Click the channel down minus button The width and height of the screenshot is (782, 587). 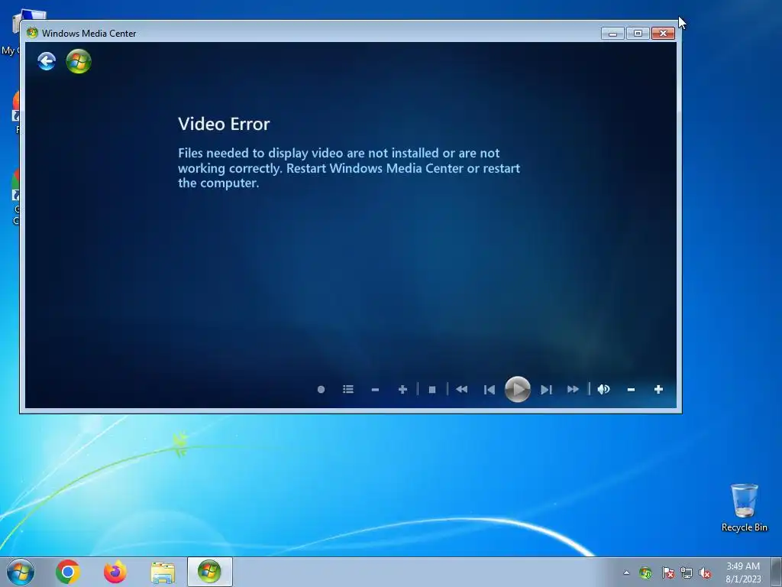[375, 390]
